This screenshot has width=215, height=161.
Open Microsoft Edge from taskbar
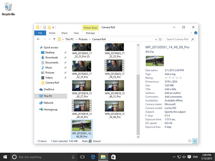(x=93, y=157)
